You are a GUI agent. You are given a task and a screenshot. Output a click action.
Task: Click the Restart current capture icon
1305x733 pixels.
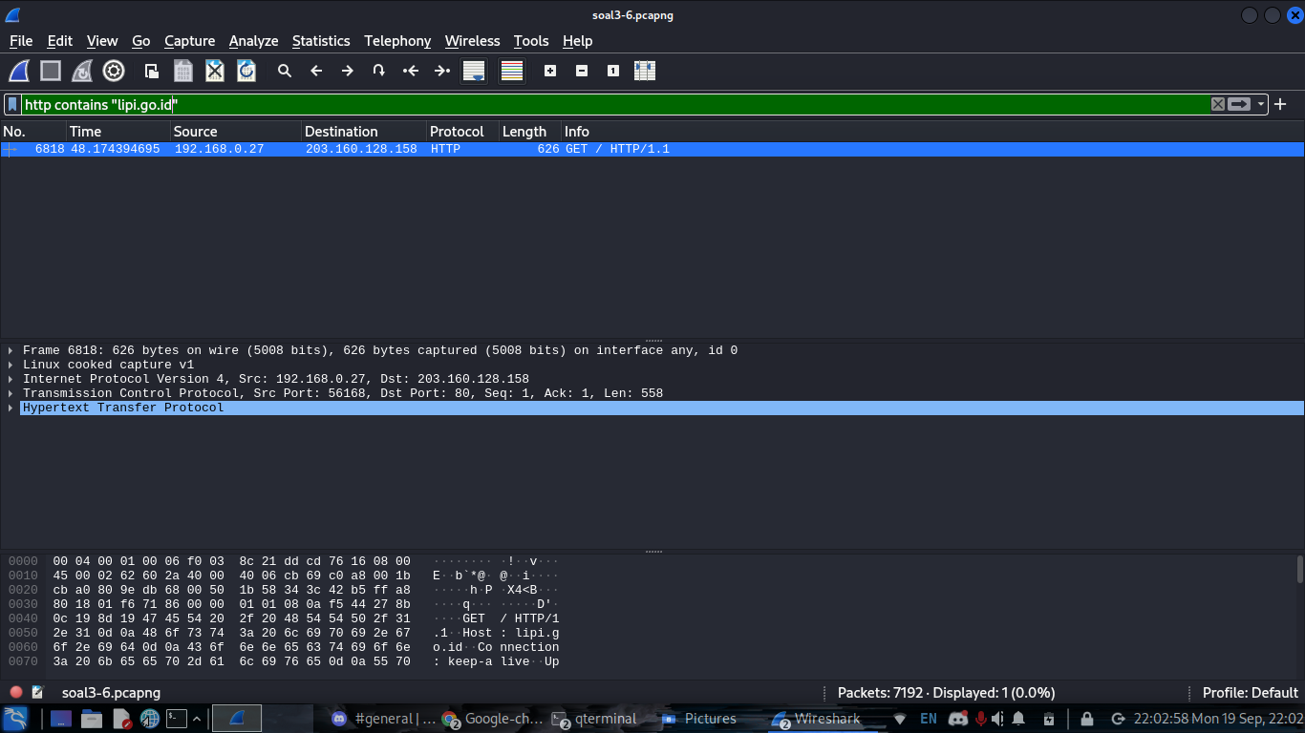click(x=82, y=71)
